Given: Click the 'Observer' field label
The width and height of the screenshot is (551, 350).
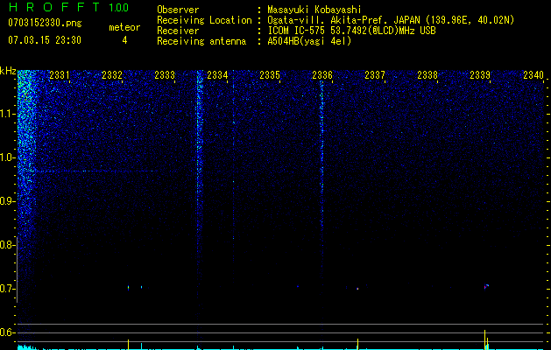Looking at the screenshot, I should (178, 10).
